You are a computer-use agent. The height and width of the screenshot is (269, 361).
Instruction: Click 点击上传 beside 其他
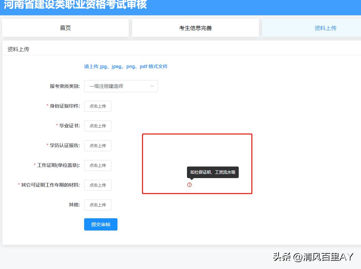97,205
